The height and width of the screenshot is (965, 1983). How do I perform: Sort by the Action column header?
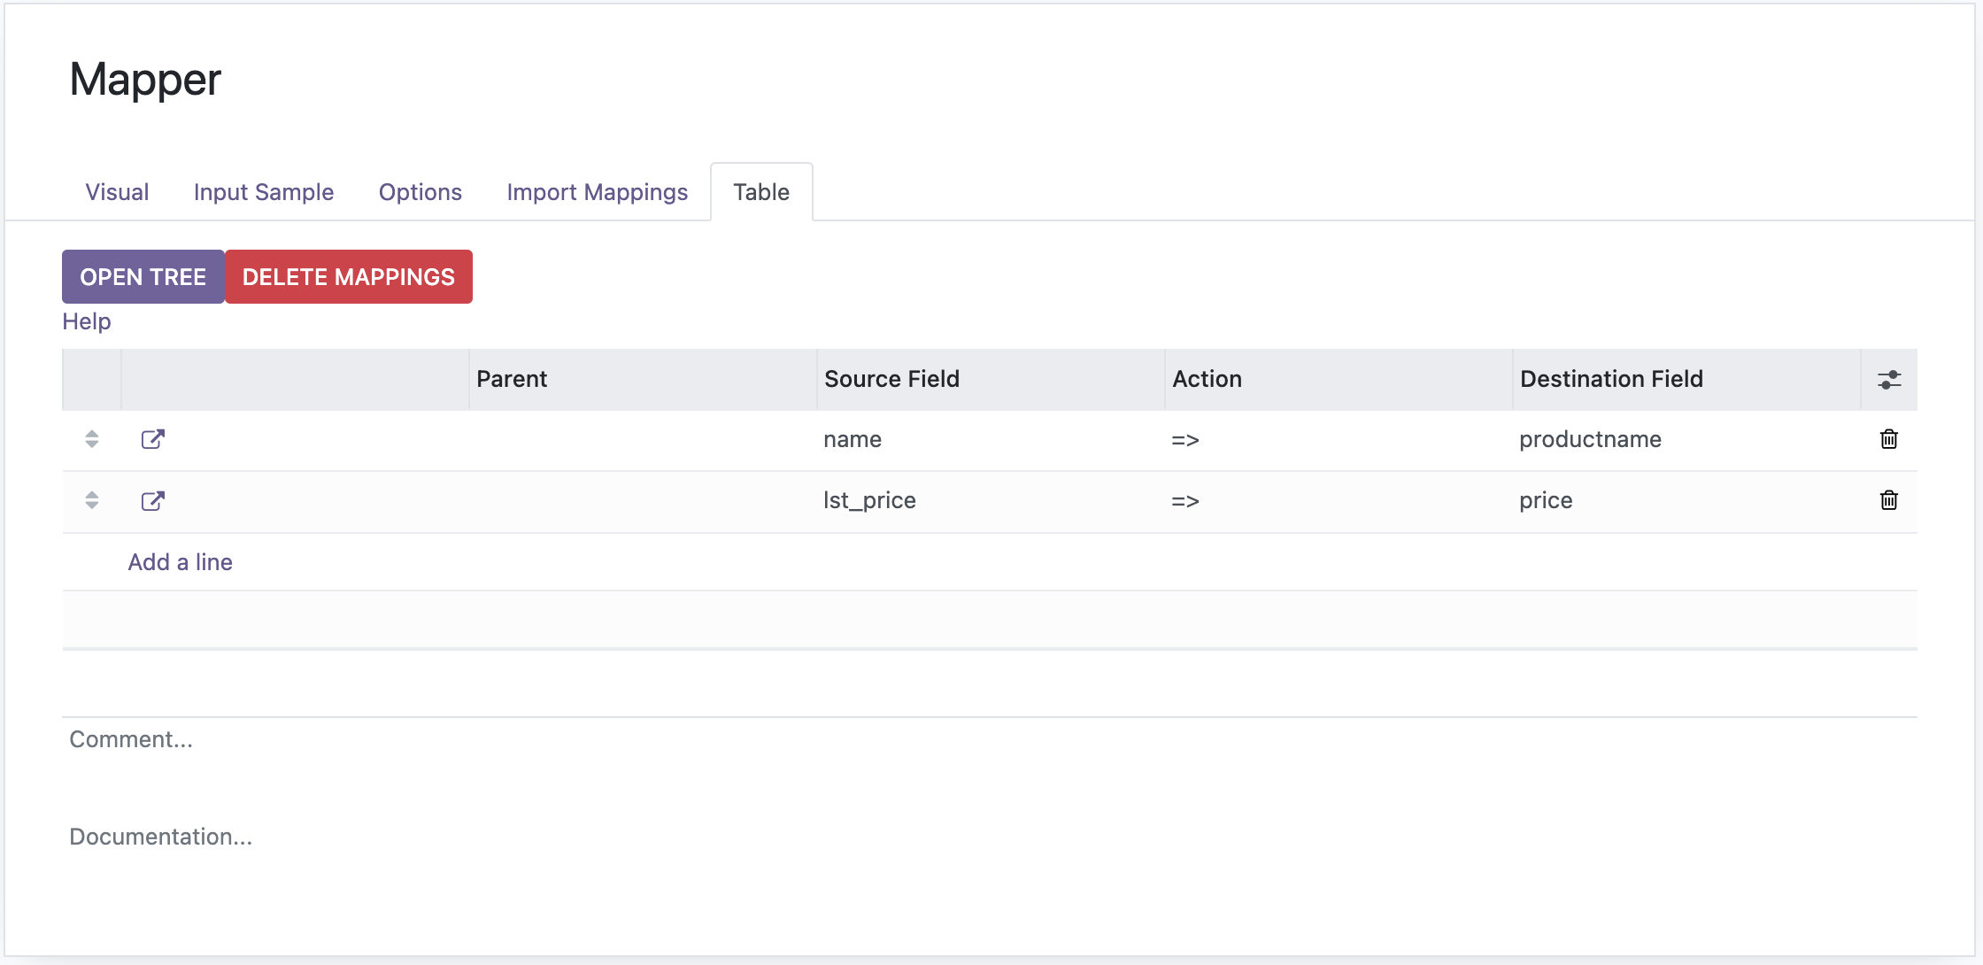(x=1339, y=379)
